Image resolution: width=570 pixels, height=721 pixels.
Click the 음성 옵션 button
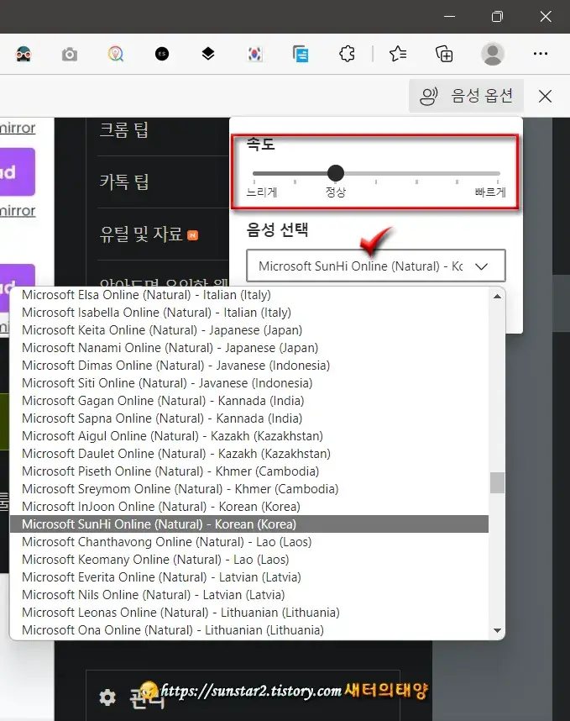point(466,96)
